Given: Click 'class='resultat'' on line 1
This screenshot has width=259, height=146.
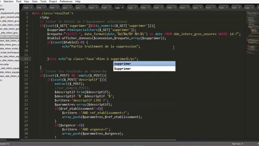Looking at the screenshot, I should click(x=56, y=13).
